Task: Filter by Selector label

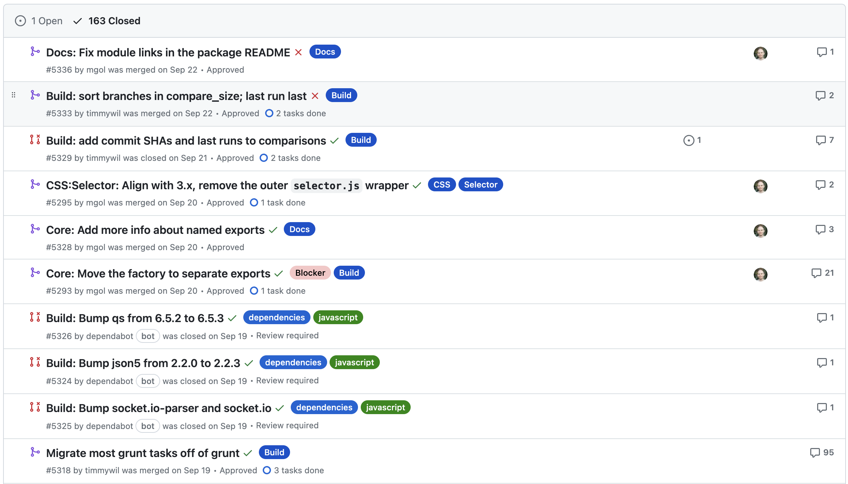Action: click(481, 185)
